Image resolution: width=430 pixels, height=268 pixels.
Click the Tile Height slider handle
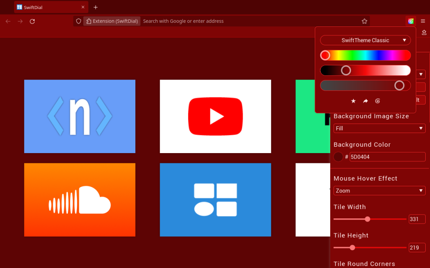(x=352, y=248)
